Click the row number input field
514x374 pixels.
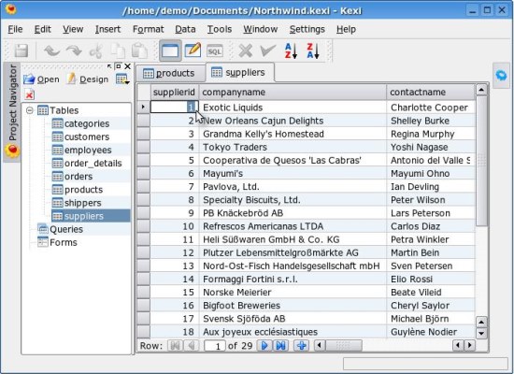[x=215, y=346]
